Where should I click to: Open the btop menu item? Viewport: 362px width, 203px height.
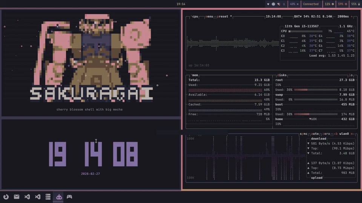[209, 17]
